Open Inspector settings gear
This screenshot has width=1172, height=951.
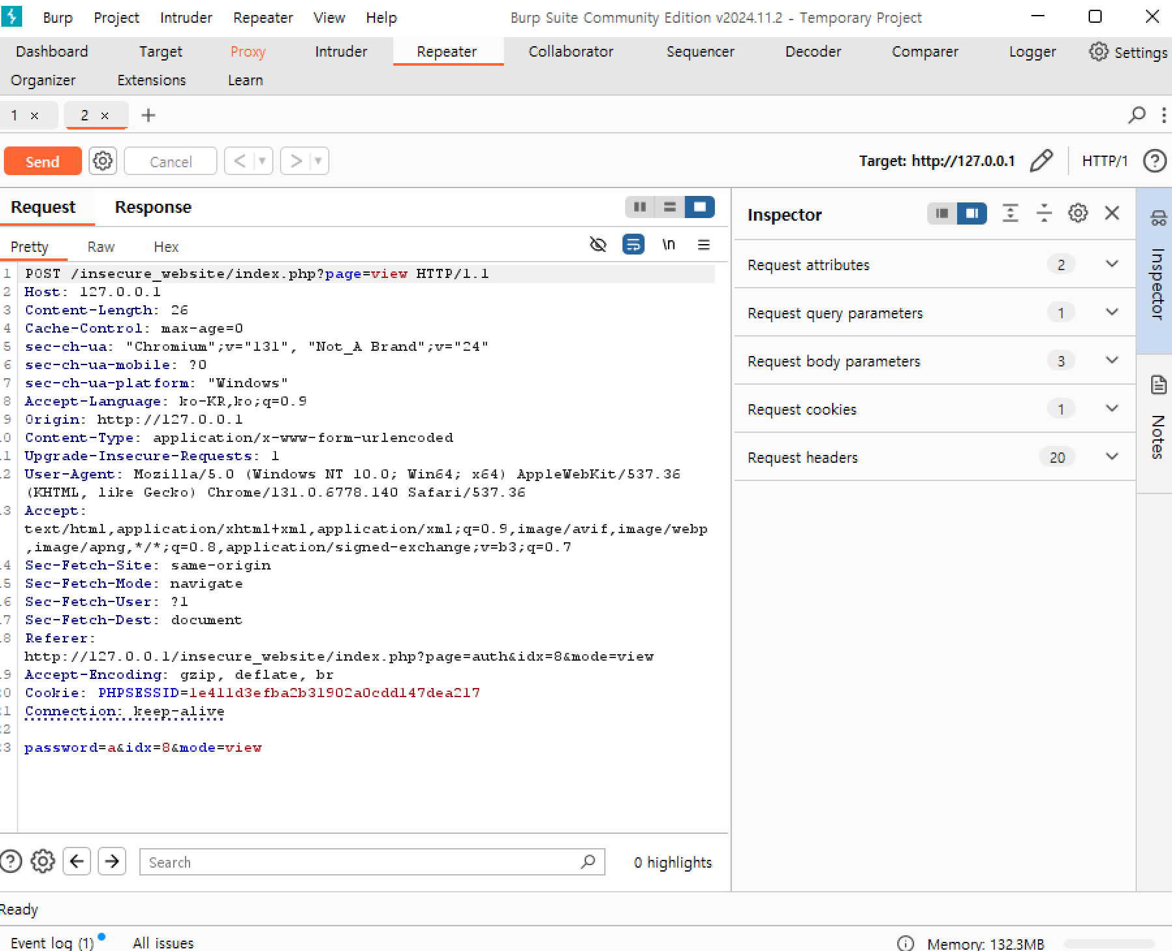tap(1078, 214)
